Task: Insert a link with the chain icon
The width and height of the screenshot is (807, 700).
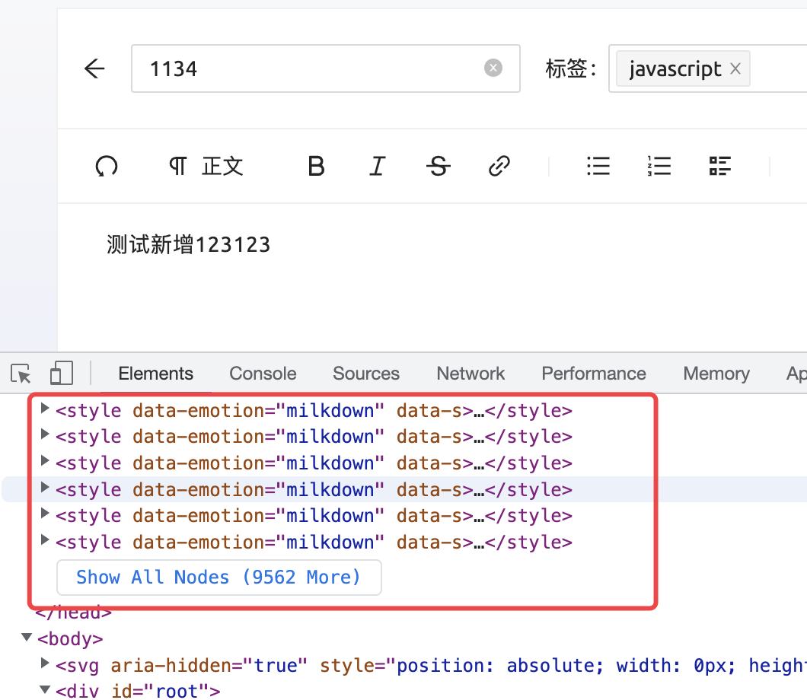Action: click(499, 166)
